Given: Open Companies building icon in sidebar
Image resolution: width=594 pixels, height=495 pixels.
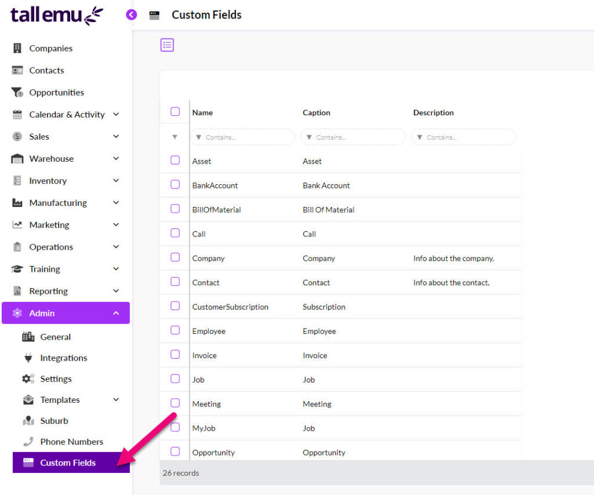Looking at the screenshot, I should click(x=17, y=48).
